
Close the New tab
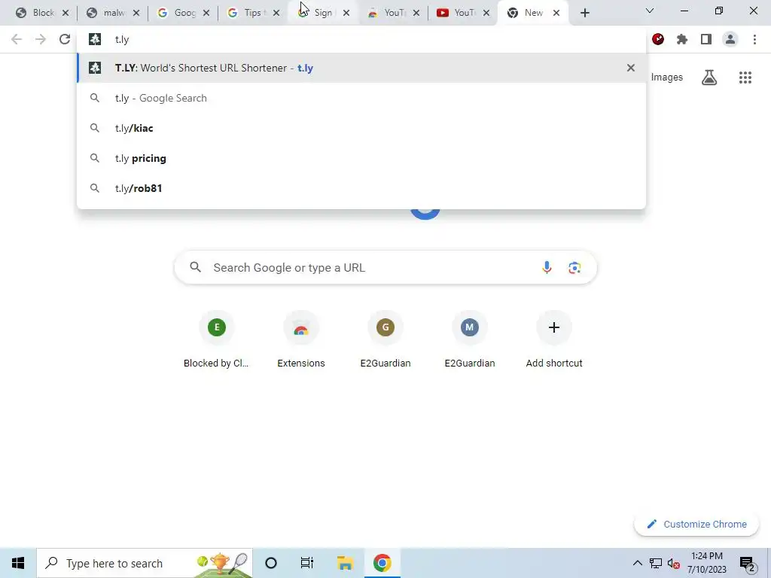tap(556, 13)
